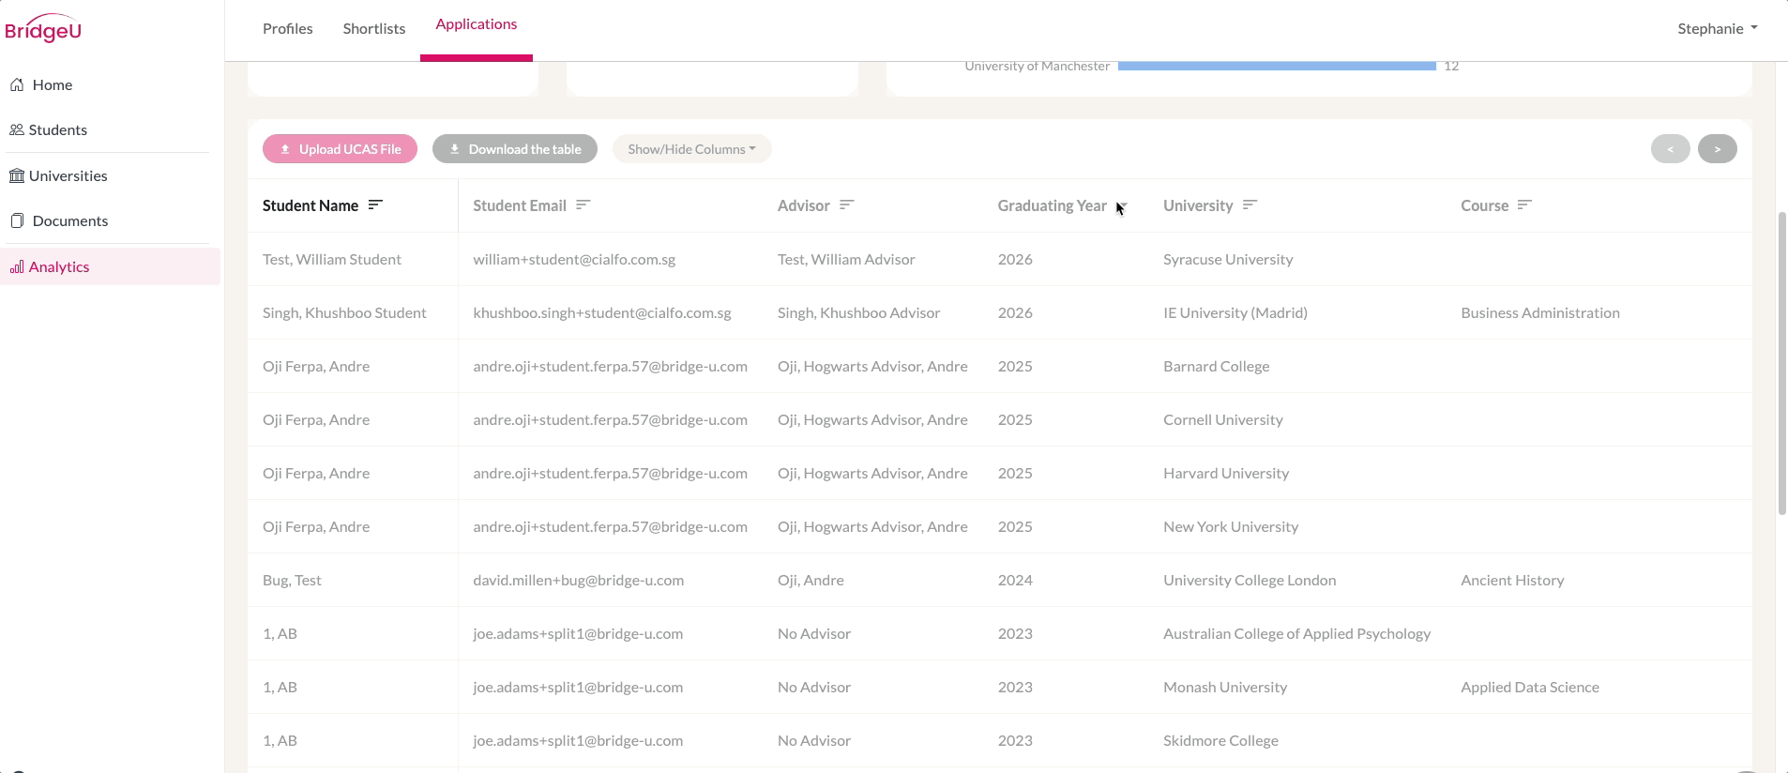Screen dimensions: 1788x773
Task: Click the 'University College London' cell
Action: coord(1250,580)
